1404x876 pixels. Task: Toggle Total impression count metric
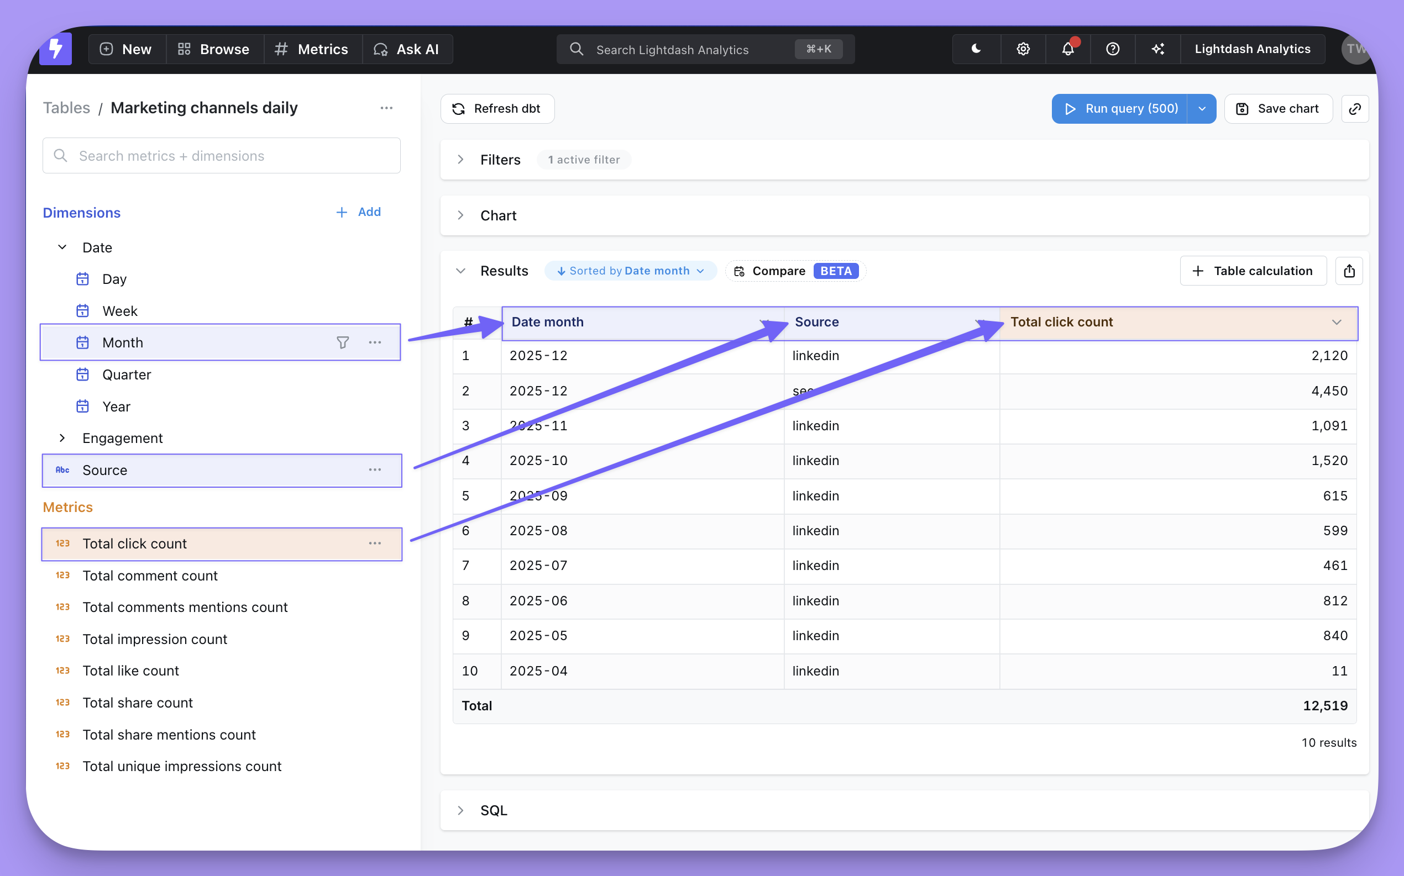click(x=155, y=639)
